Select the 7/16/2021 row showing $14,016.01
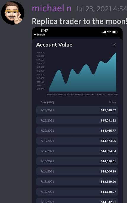This screenshot has height=203, width=127. pyautogui.click(x=77, y=161)
